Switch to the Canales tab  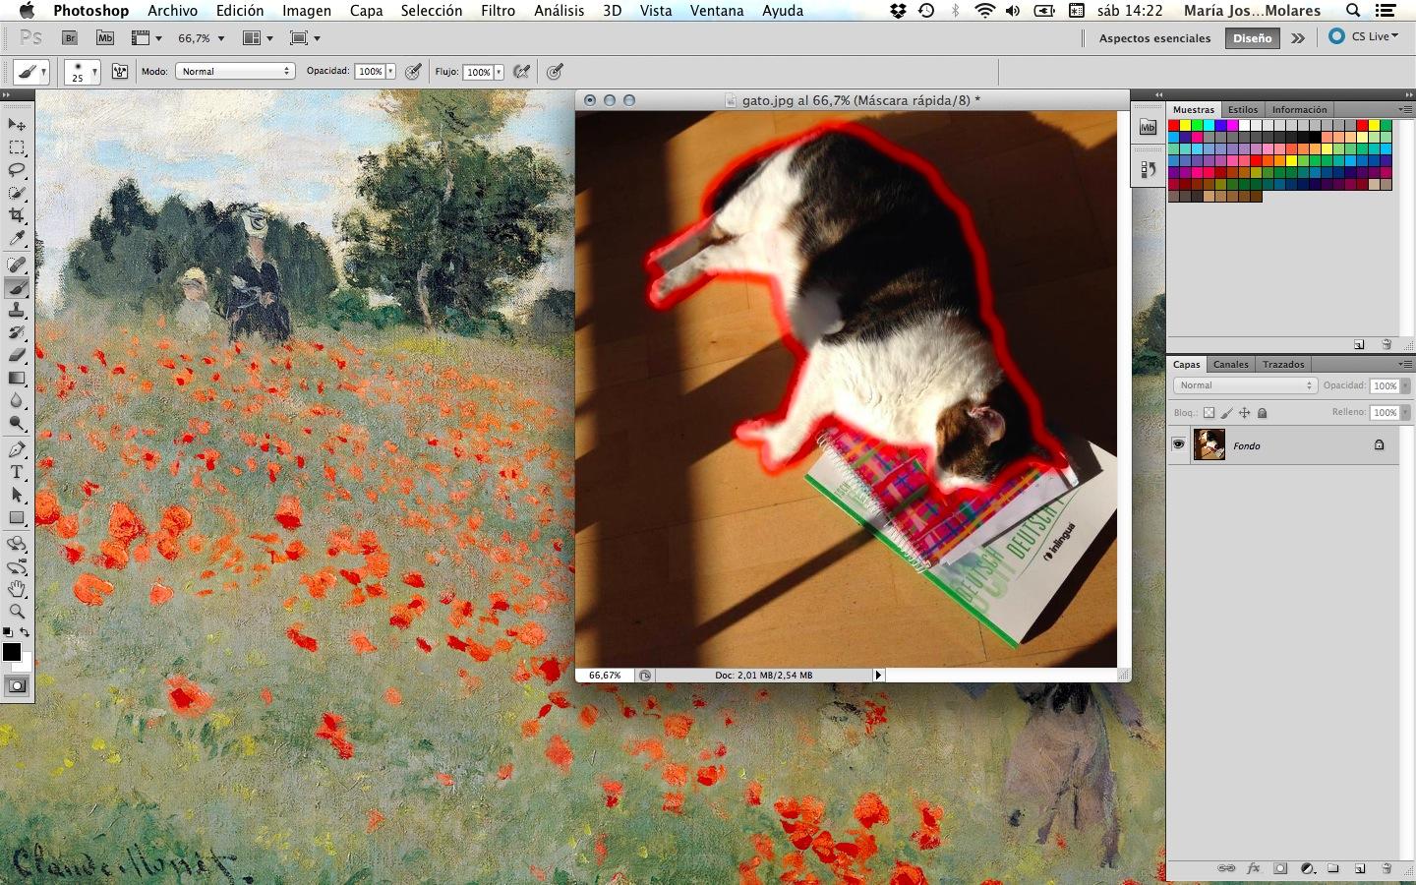(x=1230, y=365)
